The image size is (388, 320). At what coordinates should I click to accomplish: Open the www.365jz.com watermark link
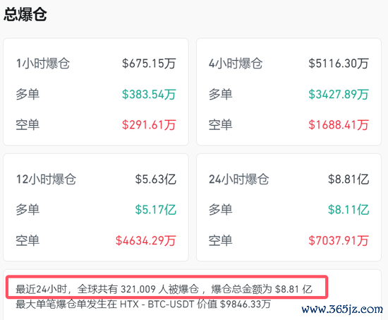(x=342, y=309)
